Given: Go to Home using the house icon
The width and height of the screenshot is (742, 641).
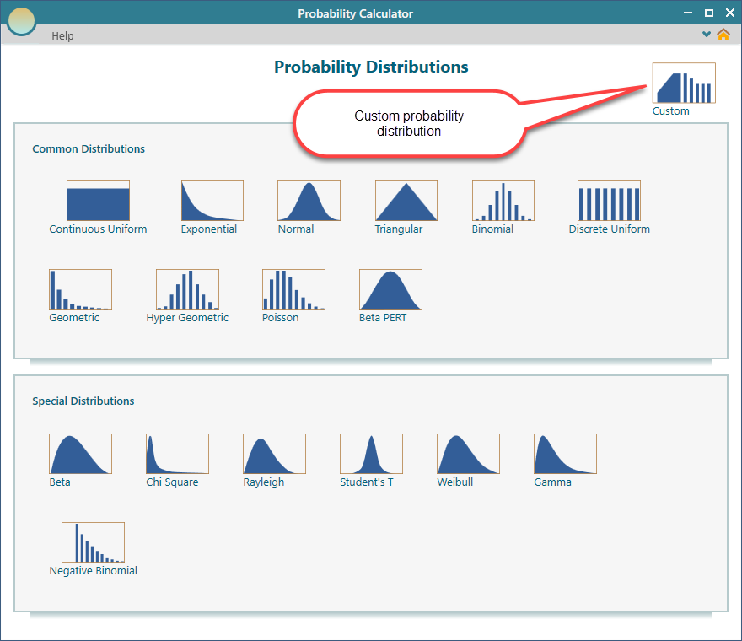Looking at the screenshot, I should (723, 35).
